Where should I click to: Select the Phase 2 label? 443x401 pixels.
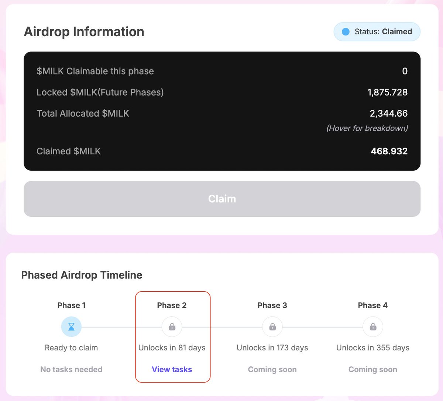tap(172, 305)
